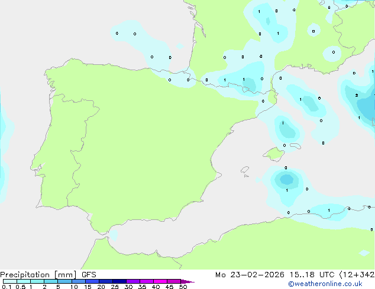Click the '45' legend scale label

coord(169,287)
